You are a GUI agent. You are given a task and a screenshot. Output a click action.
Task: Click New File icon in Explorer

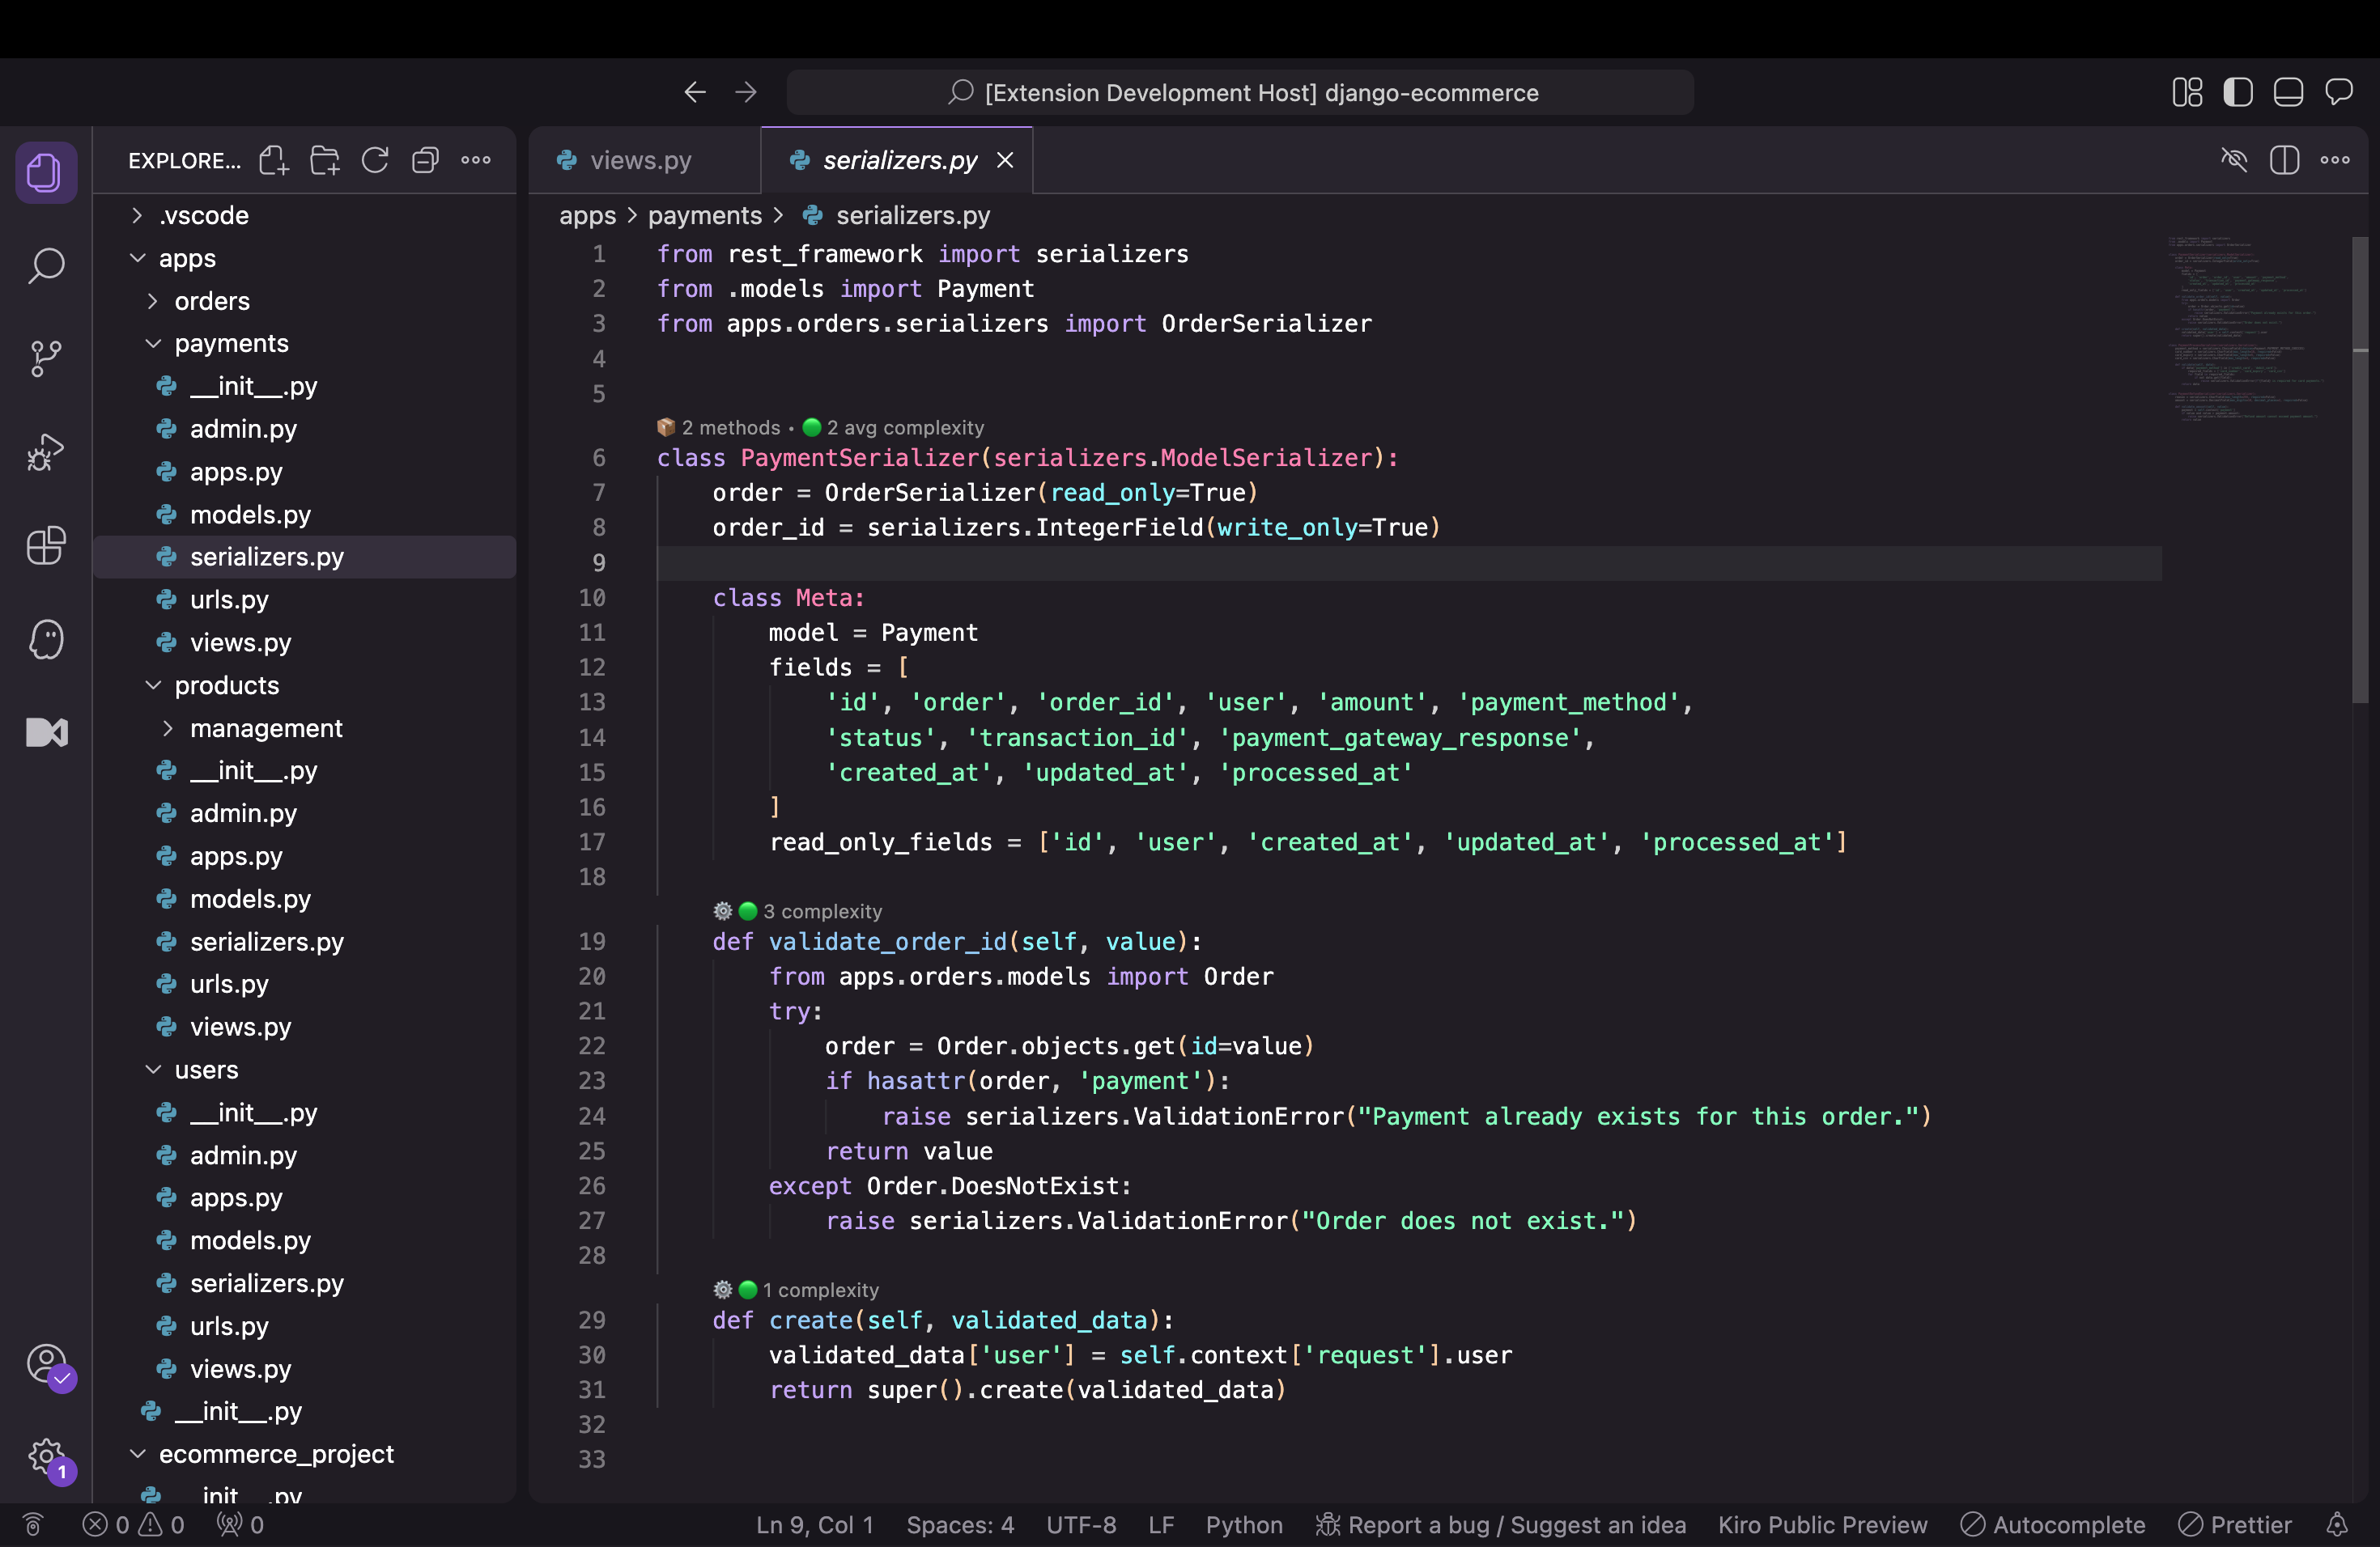274,160
